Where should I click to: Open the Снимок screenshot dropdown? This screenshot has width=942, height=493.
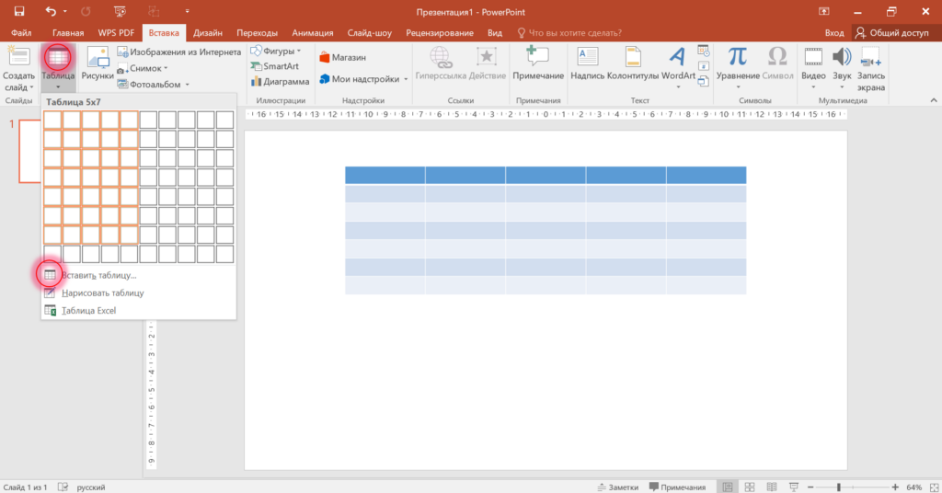(166, 68)
